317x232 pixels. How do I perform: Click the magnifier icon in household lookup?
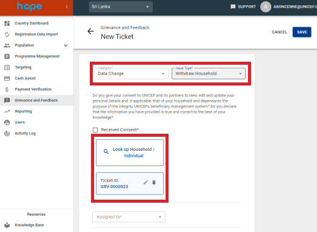[x=106, y=151]
